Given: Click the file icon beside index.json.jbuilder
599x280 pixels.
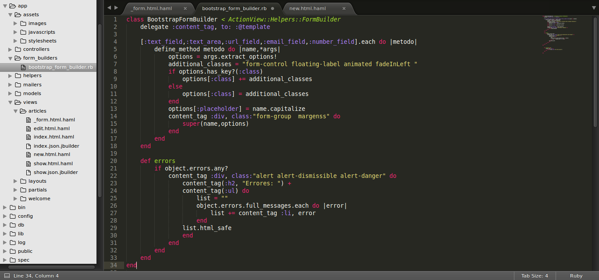Looking at the screenshot, I should click(29, 146).
